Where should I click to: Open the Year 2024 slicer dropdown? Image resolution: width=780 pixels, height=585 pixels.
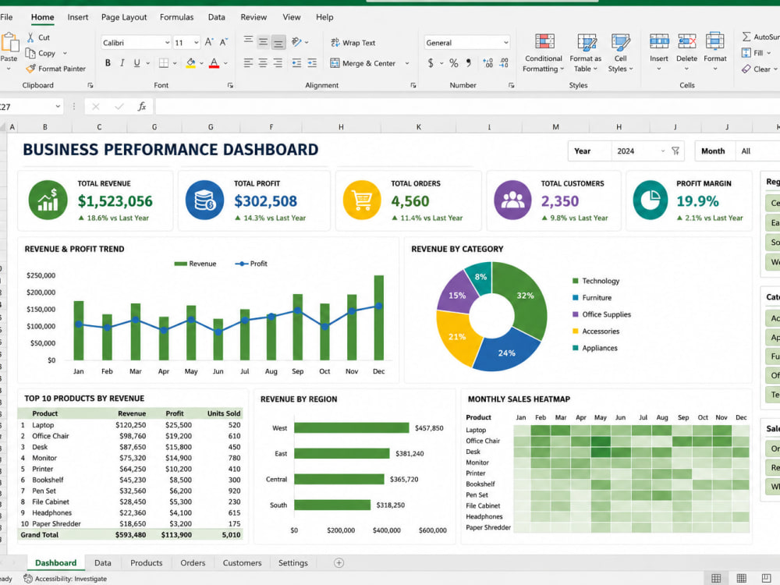(662, 151)
